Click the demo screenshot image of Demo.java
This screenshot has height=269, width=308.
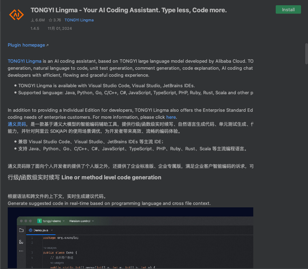130,238
